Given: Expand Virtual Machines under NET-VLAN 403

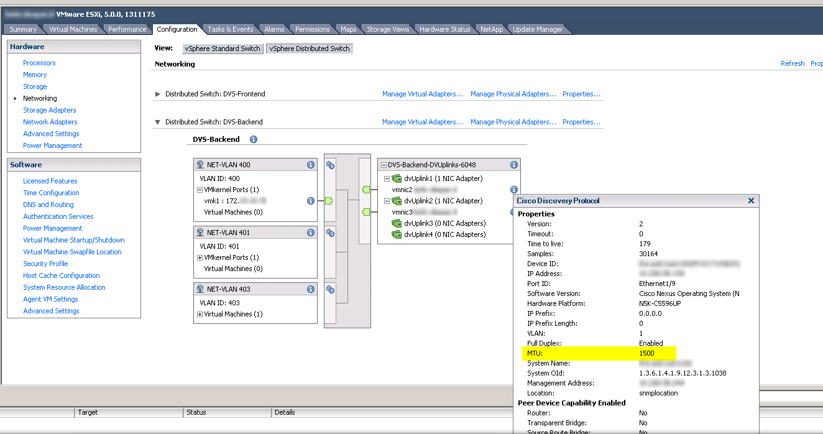Looking at the screenshot, I should (200, 314).
